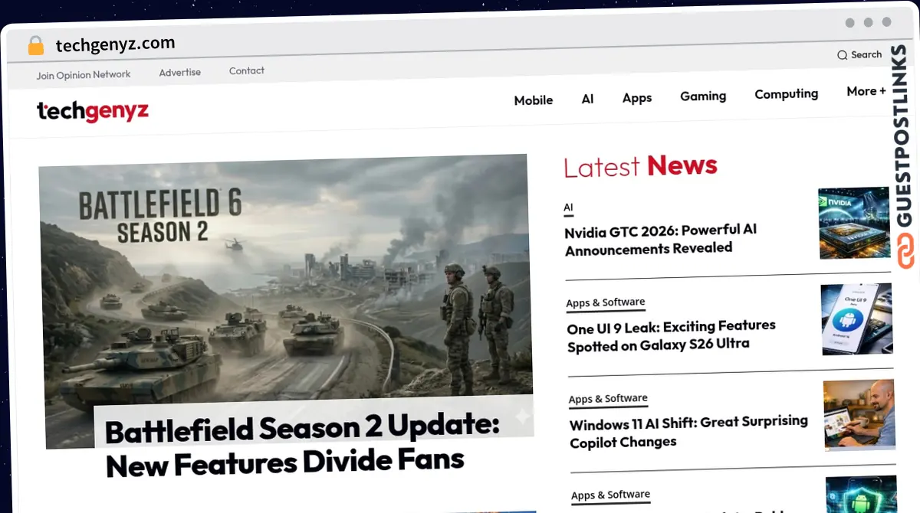Click the Join Opinion Network link
The height and width of the screenshot is (513, 920).
[84, 75]
